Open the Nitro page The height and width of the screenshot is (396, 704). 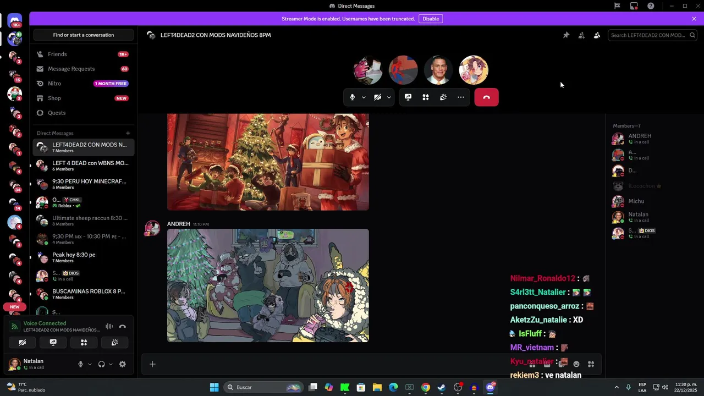[x=84, y=84]
